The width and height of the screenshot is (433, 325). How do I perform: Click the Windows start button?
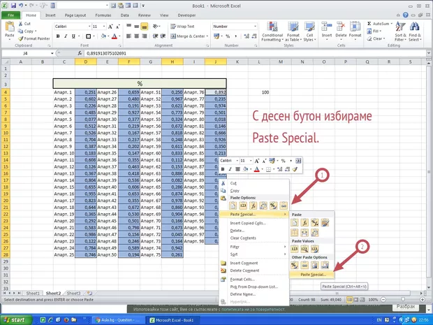click(16, 320)
